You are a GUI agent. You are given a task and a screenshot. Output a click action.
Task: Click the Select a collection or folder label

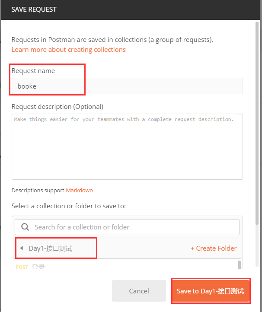68,206
